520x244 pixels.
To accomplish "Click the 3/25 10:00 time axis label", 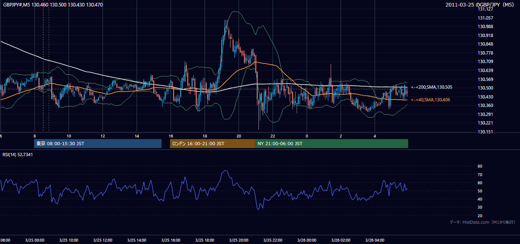I will pos(69,240).
